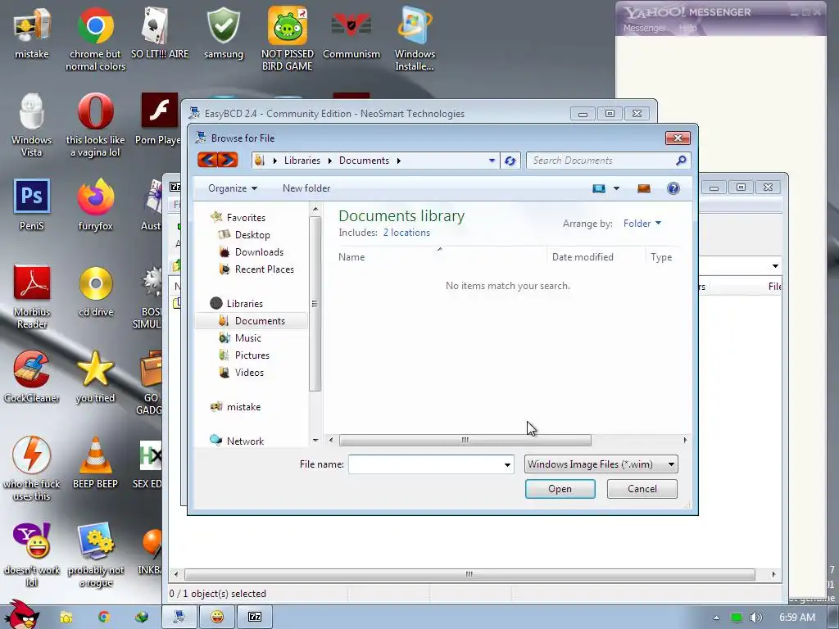This screenshot has height=629, width=839.
Task: Expand the address bar history dropdown
Action: point(492,161)
